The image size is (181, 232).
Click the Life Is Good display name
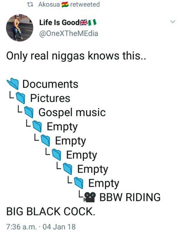[x=59, y=22]
